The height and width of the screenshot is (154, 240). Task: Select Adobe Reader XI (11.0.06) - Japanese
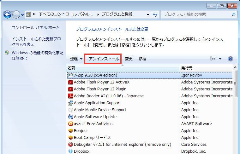click(x=150, y=96)
